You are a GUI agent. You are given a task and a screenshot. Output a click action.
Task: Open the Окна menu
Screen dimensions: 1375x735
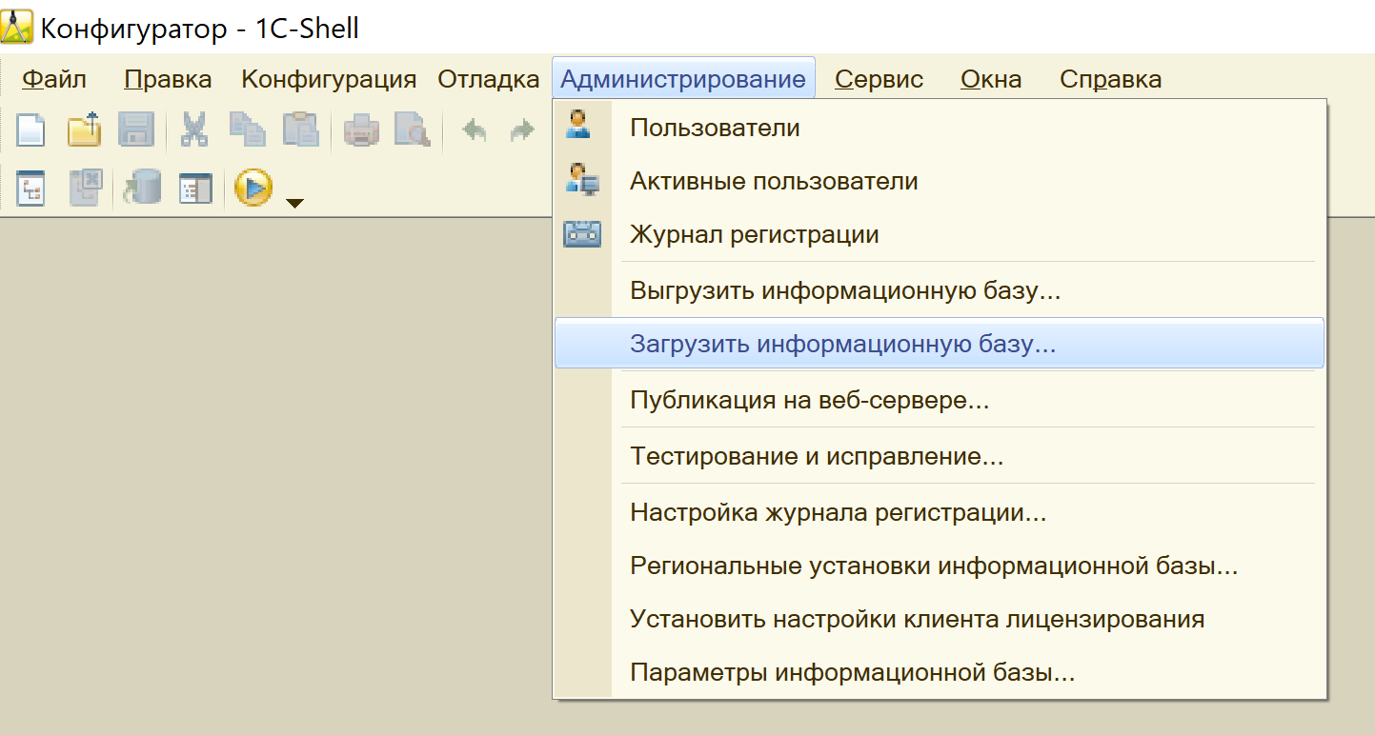pyautogui.click(x=991, y=79)
